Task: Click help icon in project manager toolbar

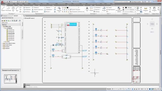Action: pyautogui.click(x=20, y=21)
